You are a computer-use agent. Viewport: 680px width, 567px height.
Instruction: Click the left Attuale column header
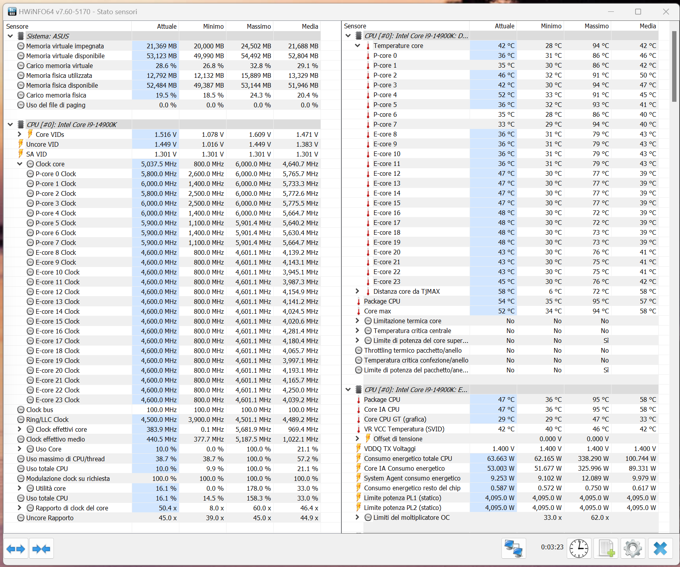[155, 26]
